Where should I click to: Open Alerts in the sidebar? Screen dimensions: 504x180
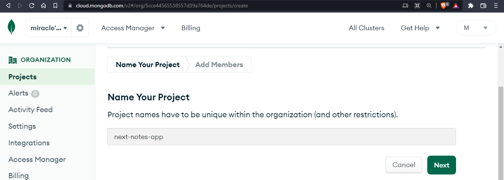point(18,93)
